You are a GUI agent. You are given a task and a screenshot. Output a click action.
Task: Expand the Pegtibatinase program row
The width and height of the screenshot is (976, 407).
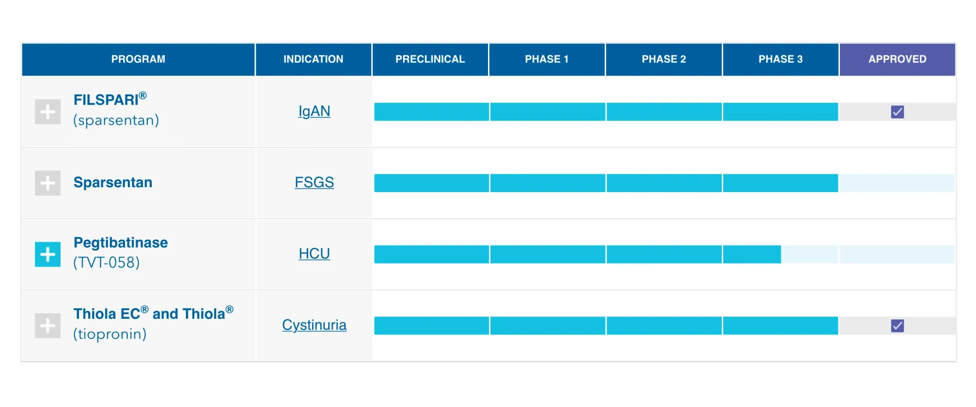[x=48, y=254]
